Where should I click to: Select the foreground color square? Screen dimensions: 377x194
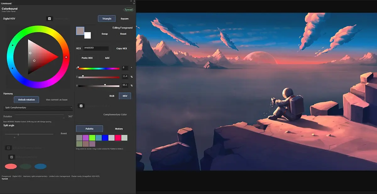point(80,31)
